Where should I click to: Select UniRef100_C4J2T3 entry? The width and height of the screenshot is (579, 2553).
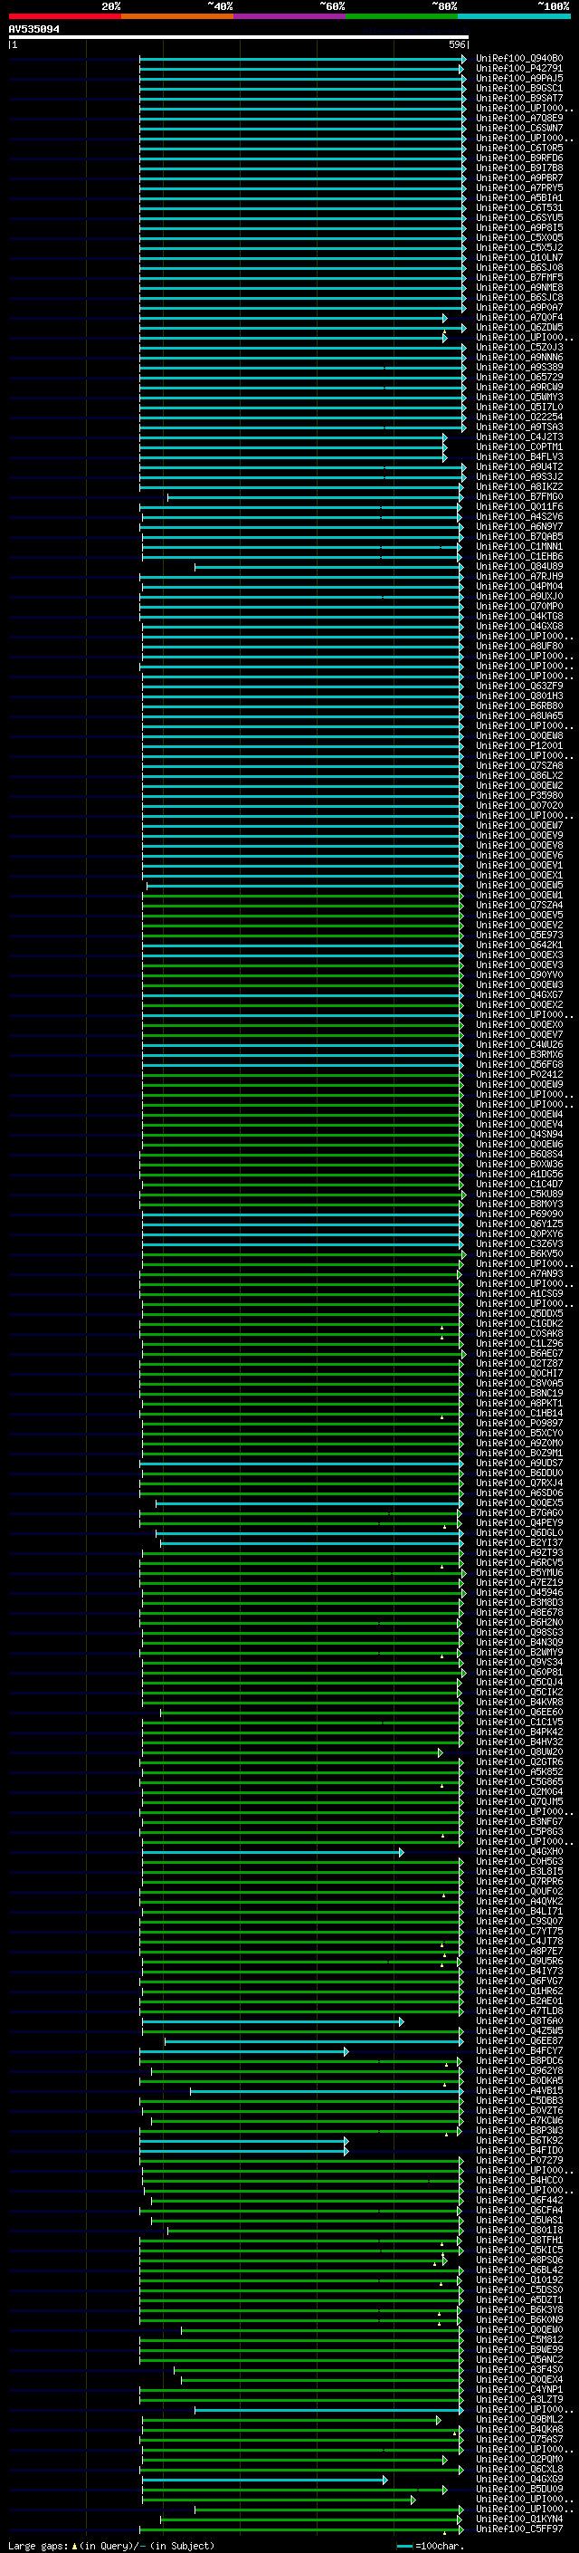point(519,437)
